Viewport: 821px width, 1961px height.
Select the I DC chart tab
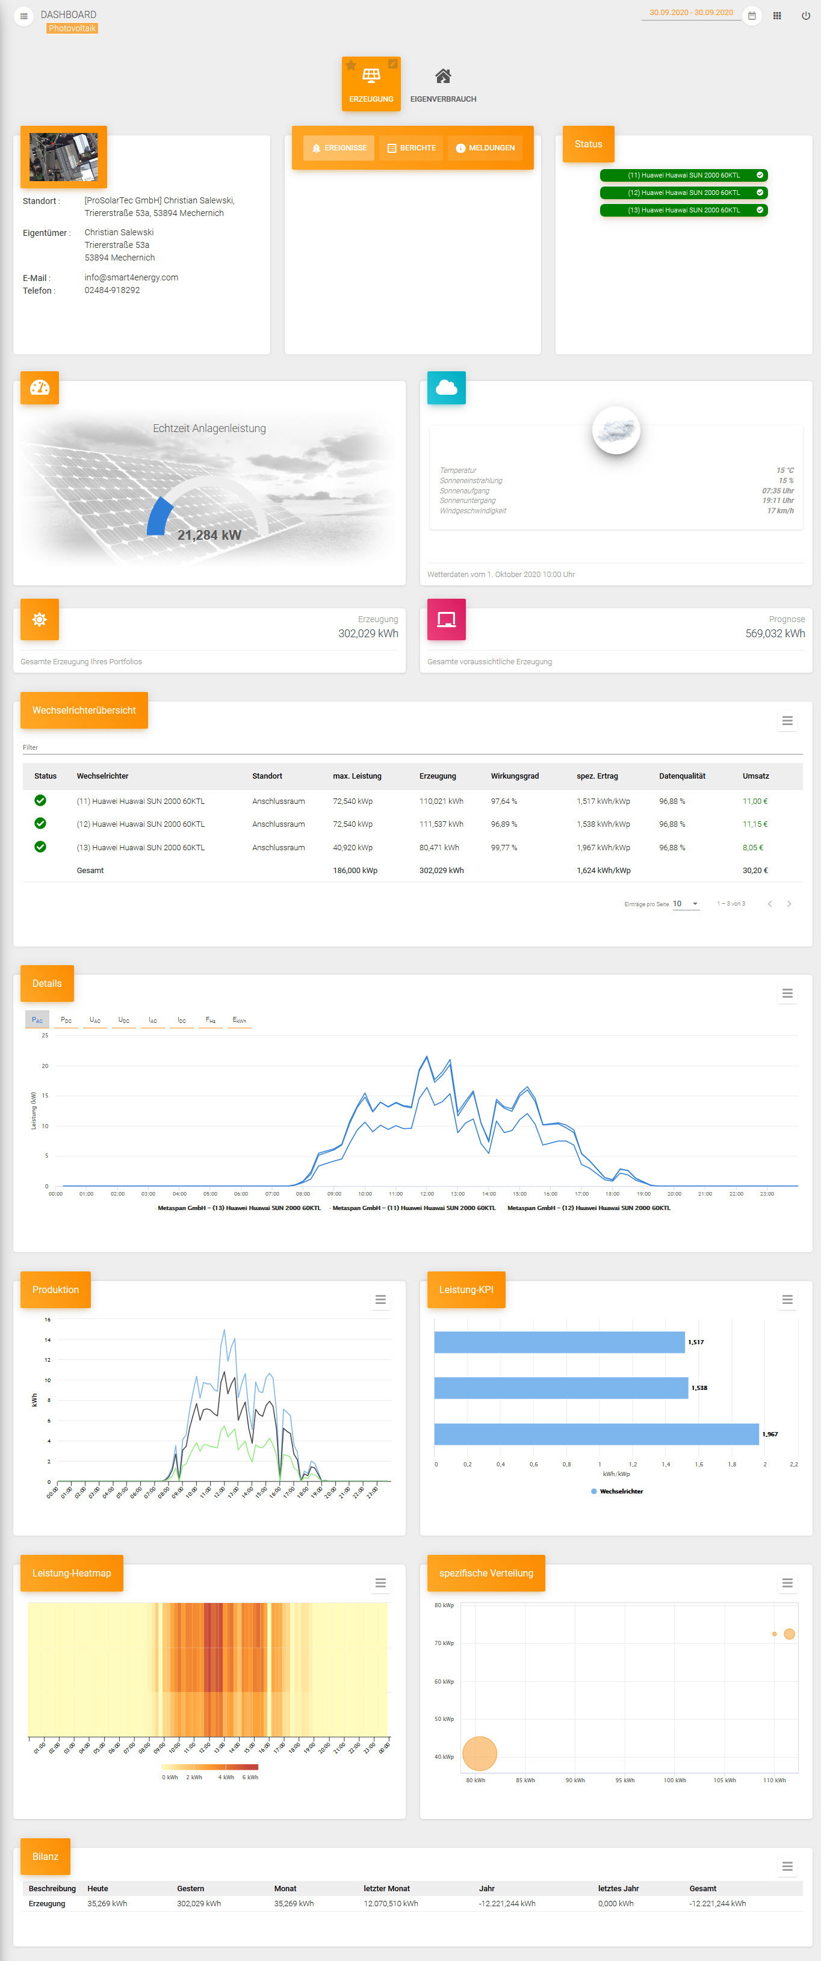click(x=182, y=1019)
